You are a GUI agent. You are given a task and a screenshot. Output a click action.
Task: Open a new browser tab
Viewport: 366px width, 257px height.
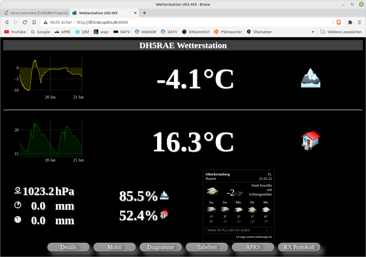(144, 13)
